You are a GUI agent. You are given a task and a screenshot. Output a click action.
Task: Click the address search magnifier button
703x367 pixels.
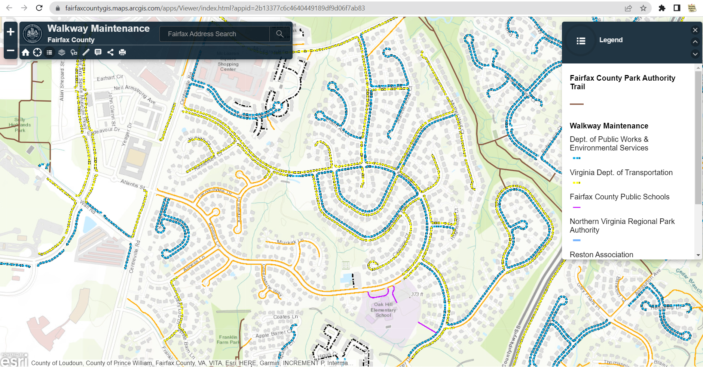pos(279,34)
